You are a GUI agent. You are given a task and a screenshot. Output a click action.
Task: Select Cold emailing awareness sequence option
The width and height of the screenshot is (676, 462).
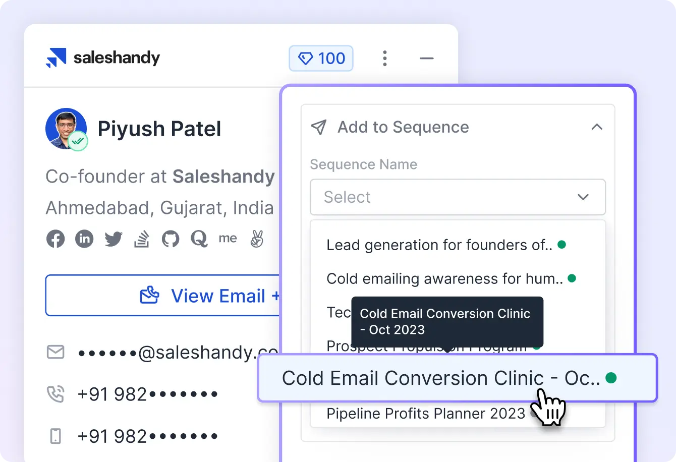[x=444, y=278]
